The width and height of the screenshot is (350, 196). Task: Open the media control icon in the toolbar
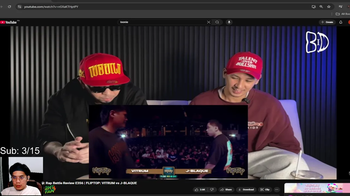pos(340,7)
